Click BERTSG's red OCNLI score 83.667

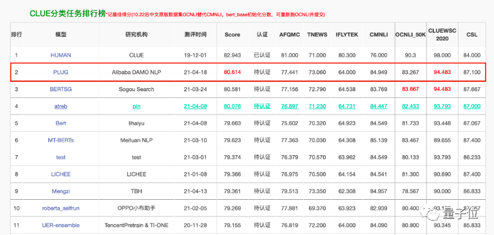pyautogui.click(x=410, y=89)
